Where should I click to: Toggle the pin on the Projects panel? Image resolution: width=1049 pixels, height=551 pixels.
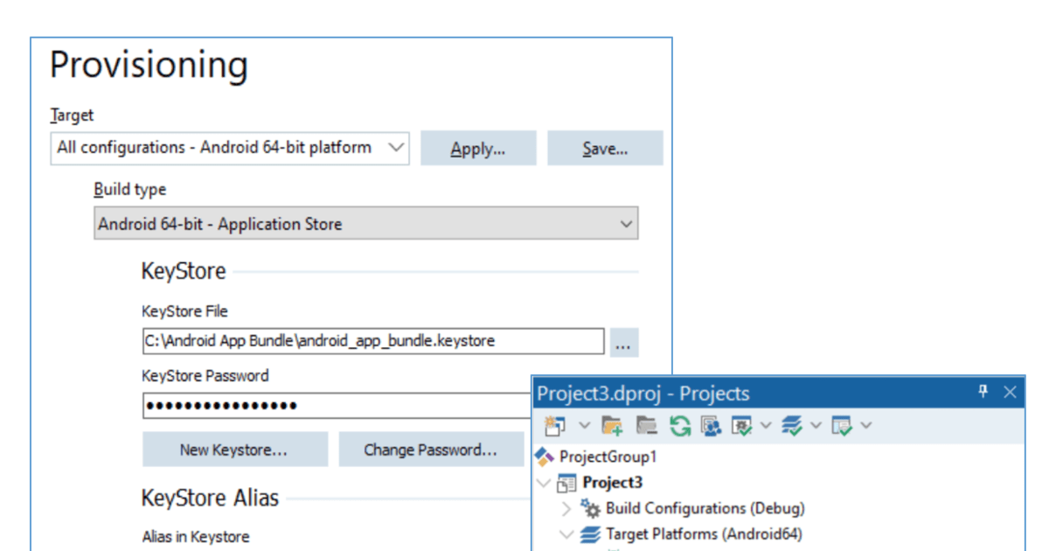coord(983,390)
